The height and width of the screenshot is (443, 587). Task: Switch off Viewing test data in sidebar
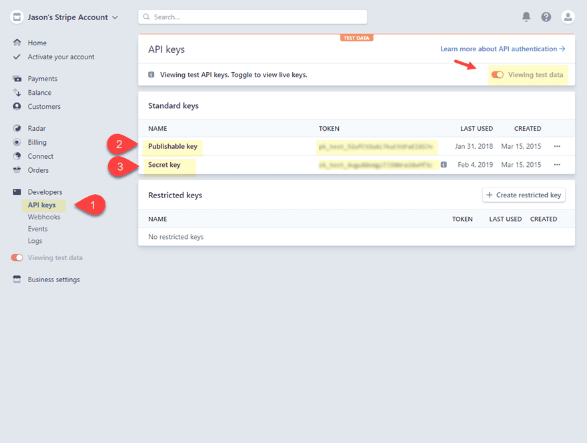pos(17,258)
